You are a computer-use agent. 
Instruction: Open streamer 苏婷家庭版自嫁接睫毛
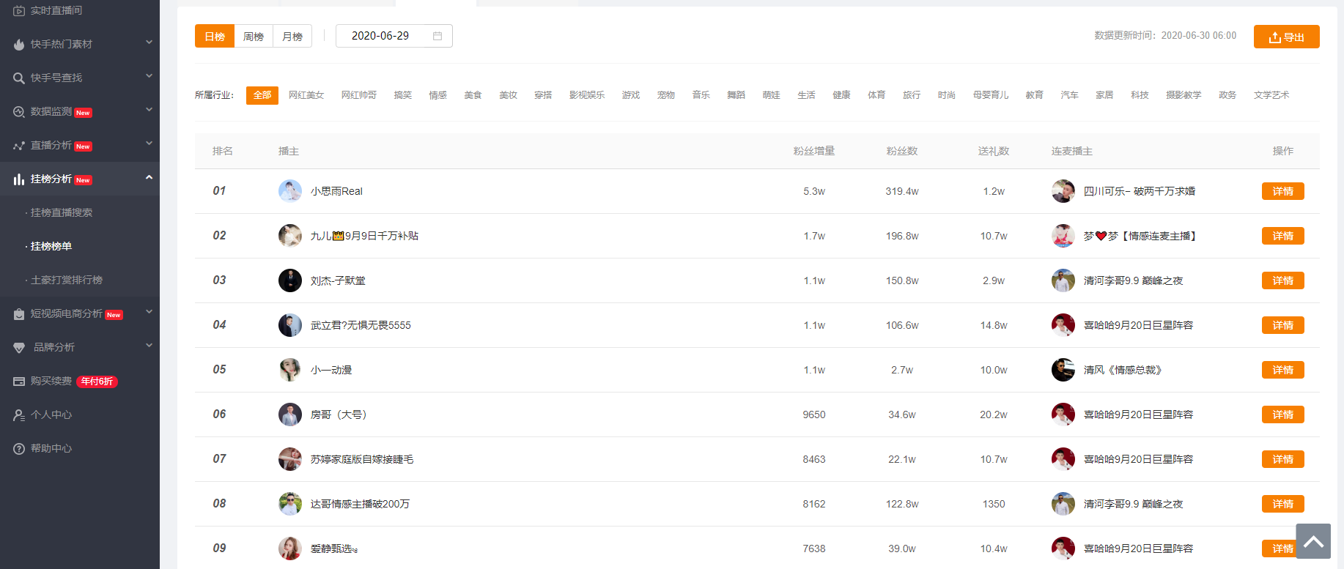click(x=362, y=459)
